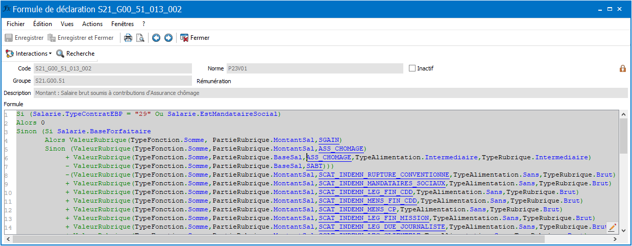Screen dimensions: 632x246
Task: Open the Interactions dropdown
Action: tap(29, 53)
